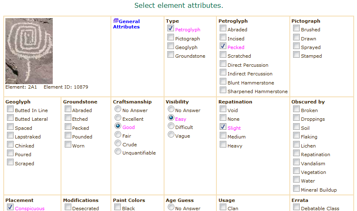357x211 pixels.
Task: Uncheck the Pecked petroglyph checkbox
Action: [x=223, y=47]
